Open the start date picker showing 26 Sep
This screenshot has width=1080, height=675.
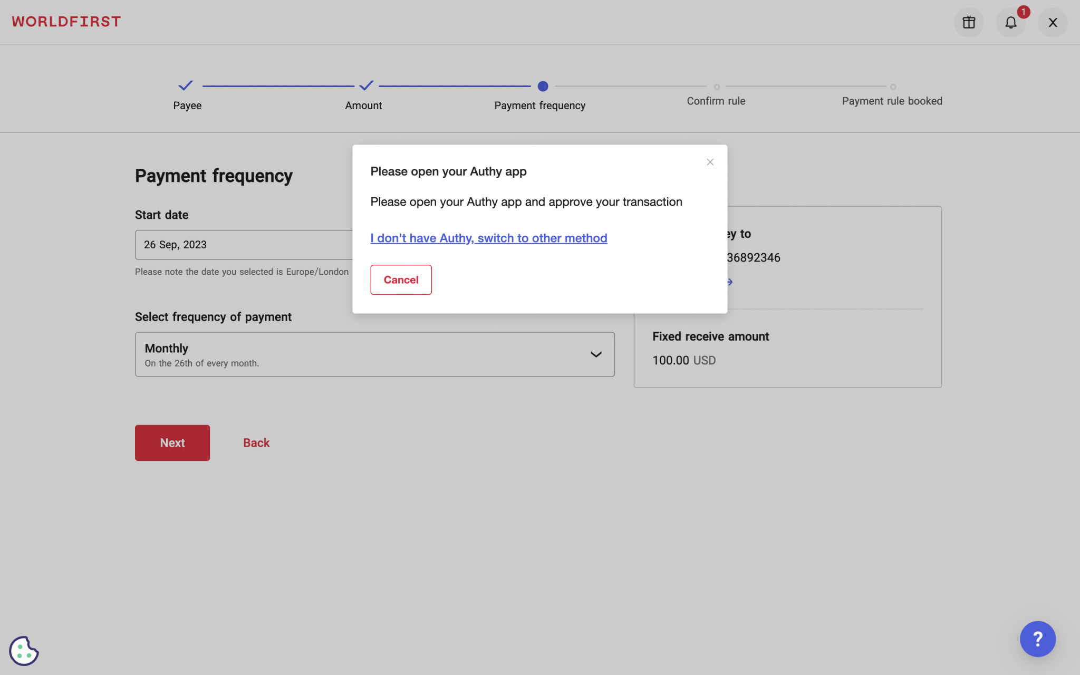click(x=243, y=245)
